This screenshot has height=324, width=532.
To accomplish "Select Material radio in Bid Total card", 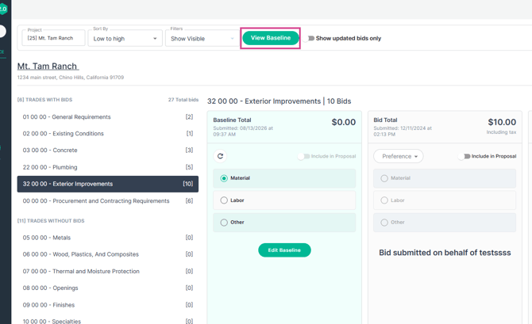I will [x=384, y=178].
